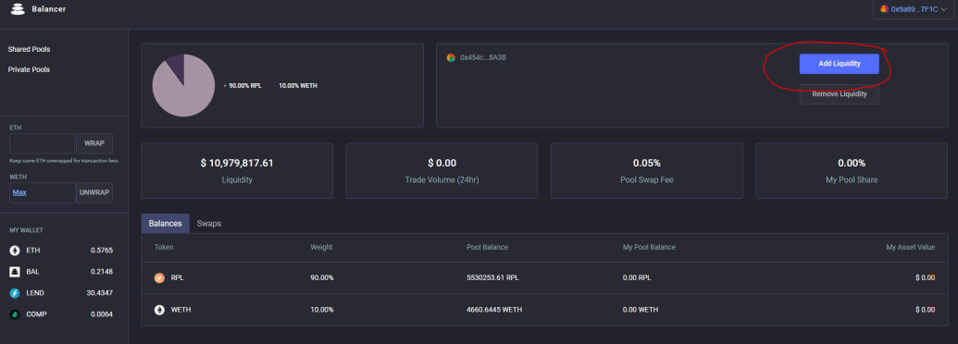Focus the ETH amount input field

pyautogui.click(x=43, y=143)
